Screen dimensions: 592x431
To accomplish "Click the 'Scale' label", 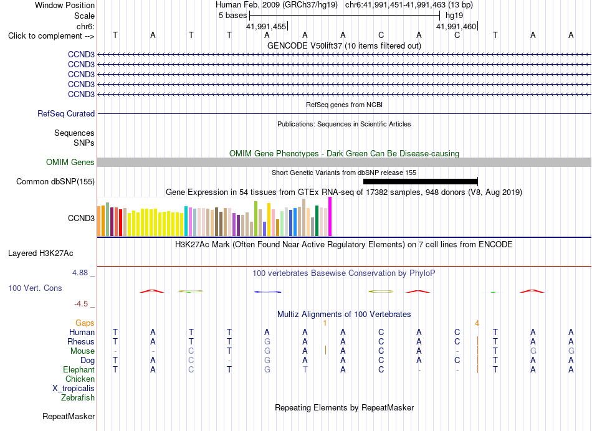I will (x=84, y=16).
